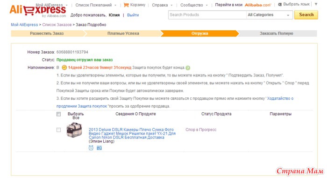Click the globe icon beside Выбрать язык
Viewport: 327px width, 178px height.
click(280, 4)
